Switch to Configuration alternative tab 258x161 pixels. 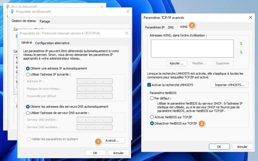[x=52, y=43]
